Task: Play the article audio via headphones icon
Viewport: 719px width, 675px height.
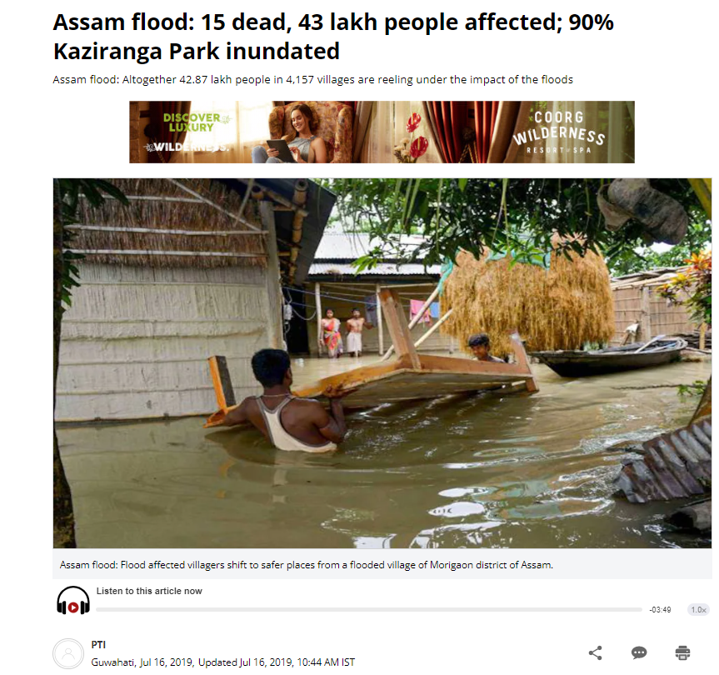Action: click(73, 600)
